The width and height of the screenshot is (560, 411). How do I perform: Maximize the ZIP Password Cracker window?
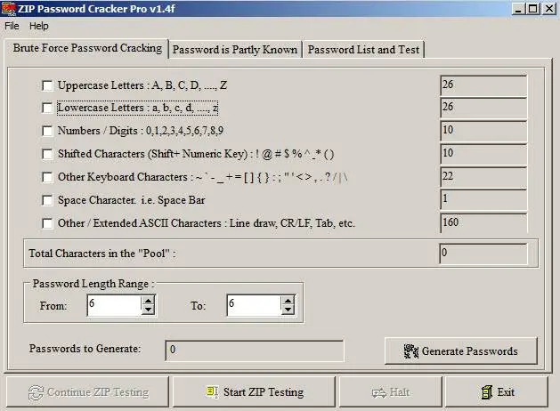click(x=533, y=9)
